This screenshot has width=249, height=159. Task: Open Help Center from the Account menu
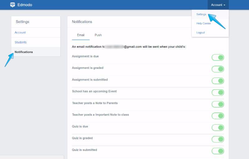(x=204, y=24)
